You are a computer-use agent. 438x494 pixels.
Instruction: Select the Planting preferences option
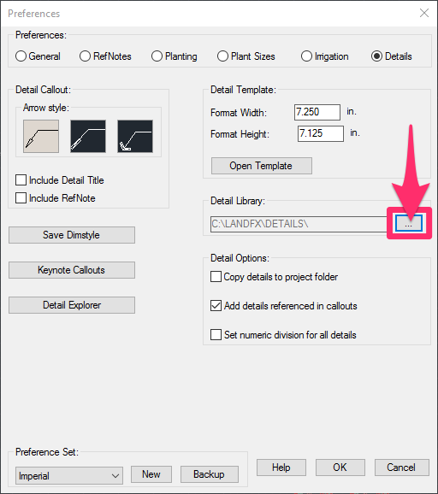157,56
